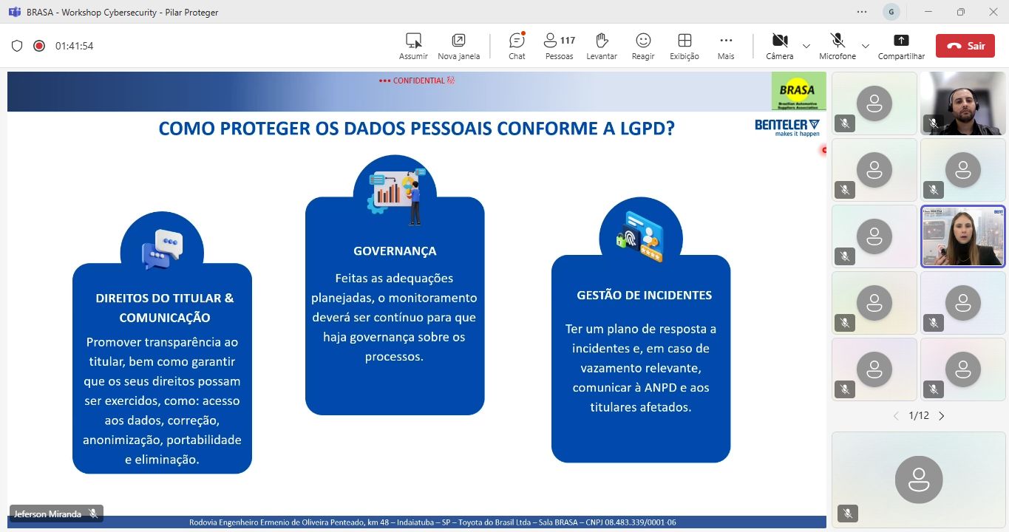The image size is (1009, 532).
Task: Expand the microphone options arrow
Action: [x=866, y=46]
